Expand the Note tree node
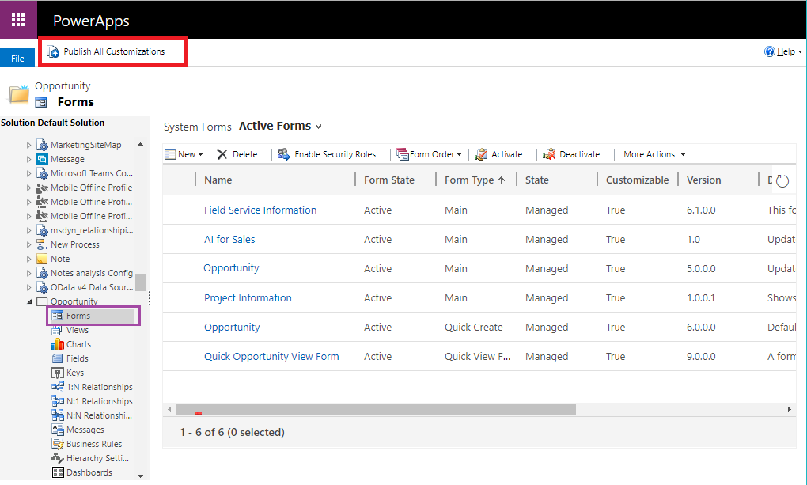807x485 pixels. 28,259
